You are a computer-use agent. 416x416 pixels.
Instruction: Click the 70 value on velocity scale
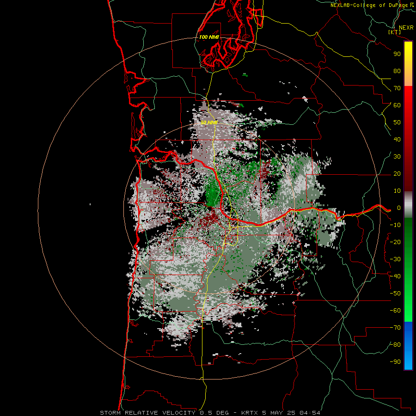397,88
